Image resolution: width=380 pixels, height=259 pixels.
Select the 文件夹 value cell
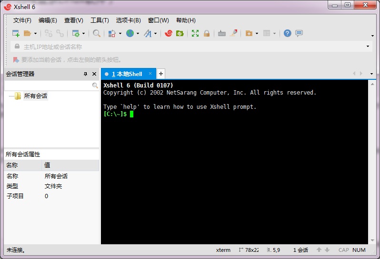pyautogui.click(x=53, y=186)
